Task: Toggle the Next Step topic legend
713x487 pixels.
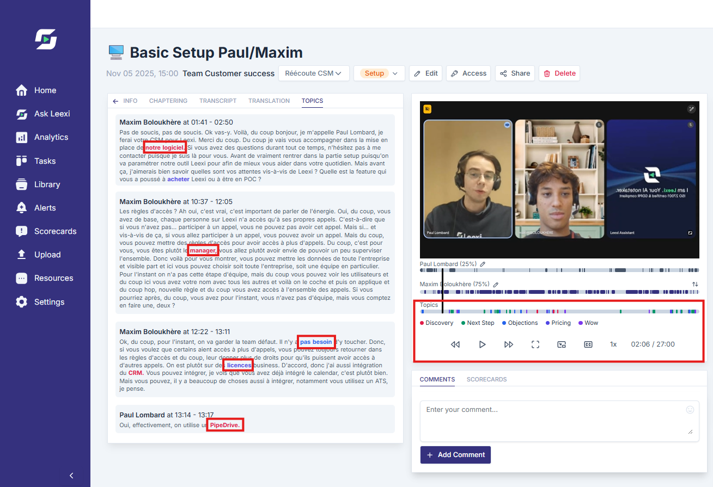Action: click(x=478, y=323)
